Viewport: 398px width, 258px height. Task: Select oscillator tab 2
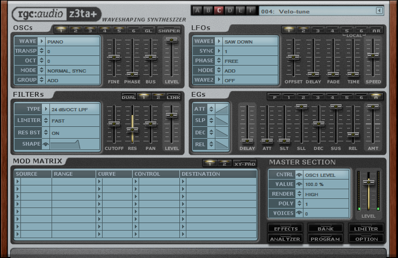tap(75, 30)
